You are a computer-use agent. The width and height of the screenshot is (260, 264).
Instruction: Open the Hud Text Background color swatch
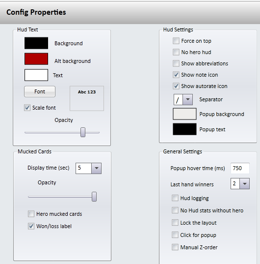(36, 43)
